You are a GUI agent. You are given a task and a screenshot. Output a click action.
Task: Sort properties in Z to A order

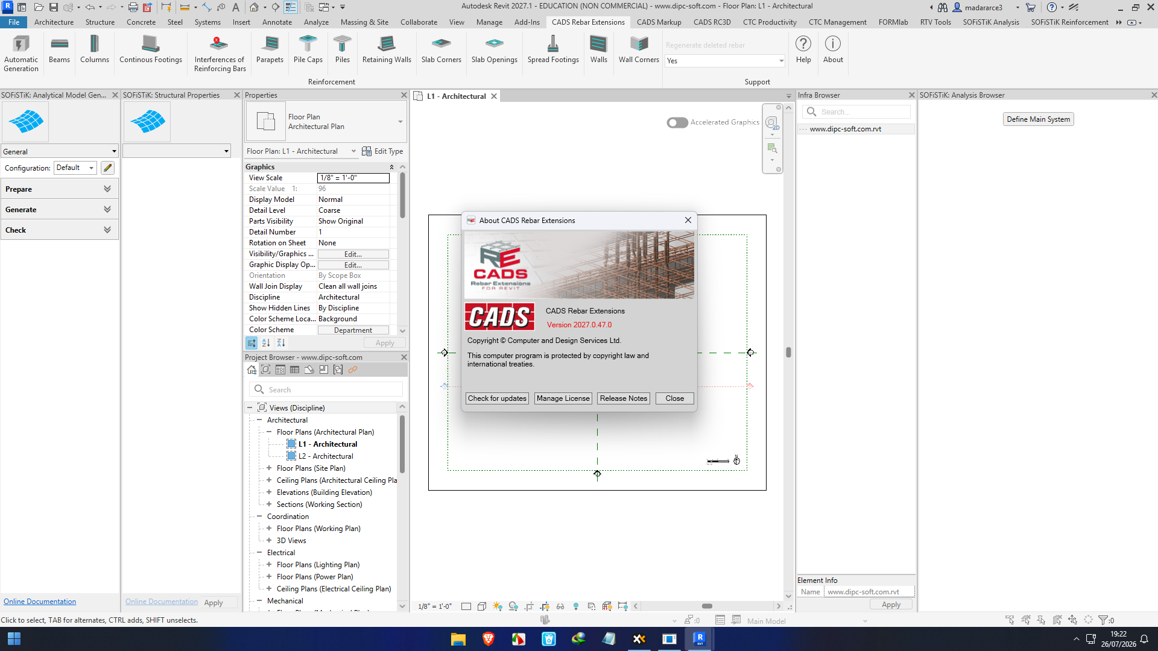[x=281, y=343]
